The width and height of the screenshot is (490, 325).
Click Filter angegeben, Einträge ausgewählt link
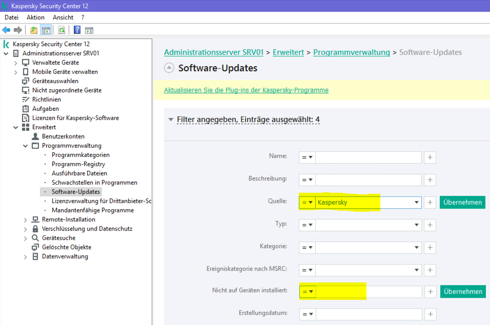point(248,119)
